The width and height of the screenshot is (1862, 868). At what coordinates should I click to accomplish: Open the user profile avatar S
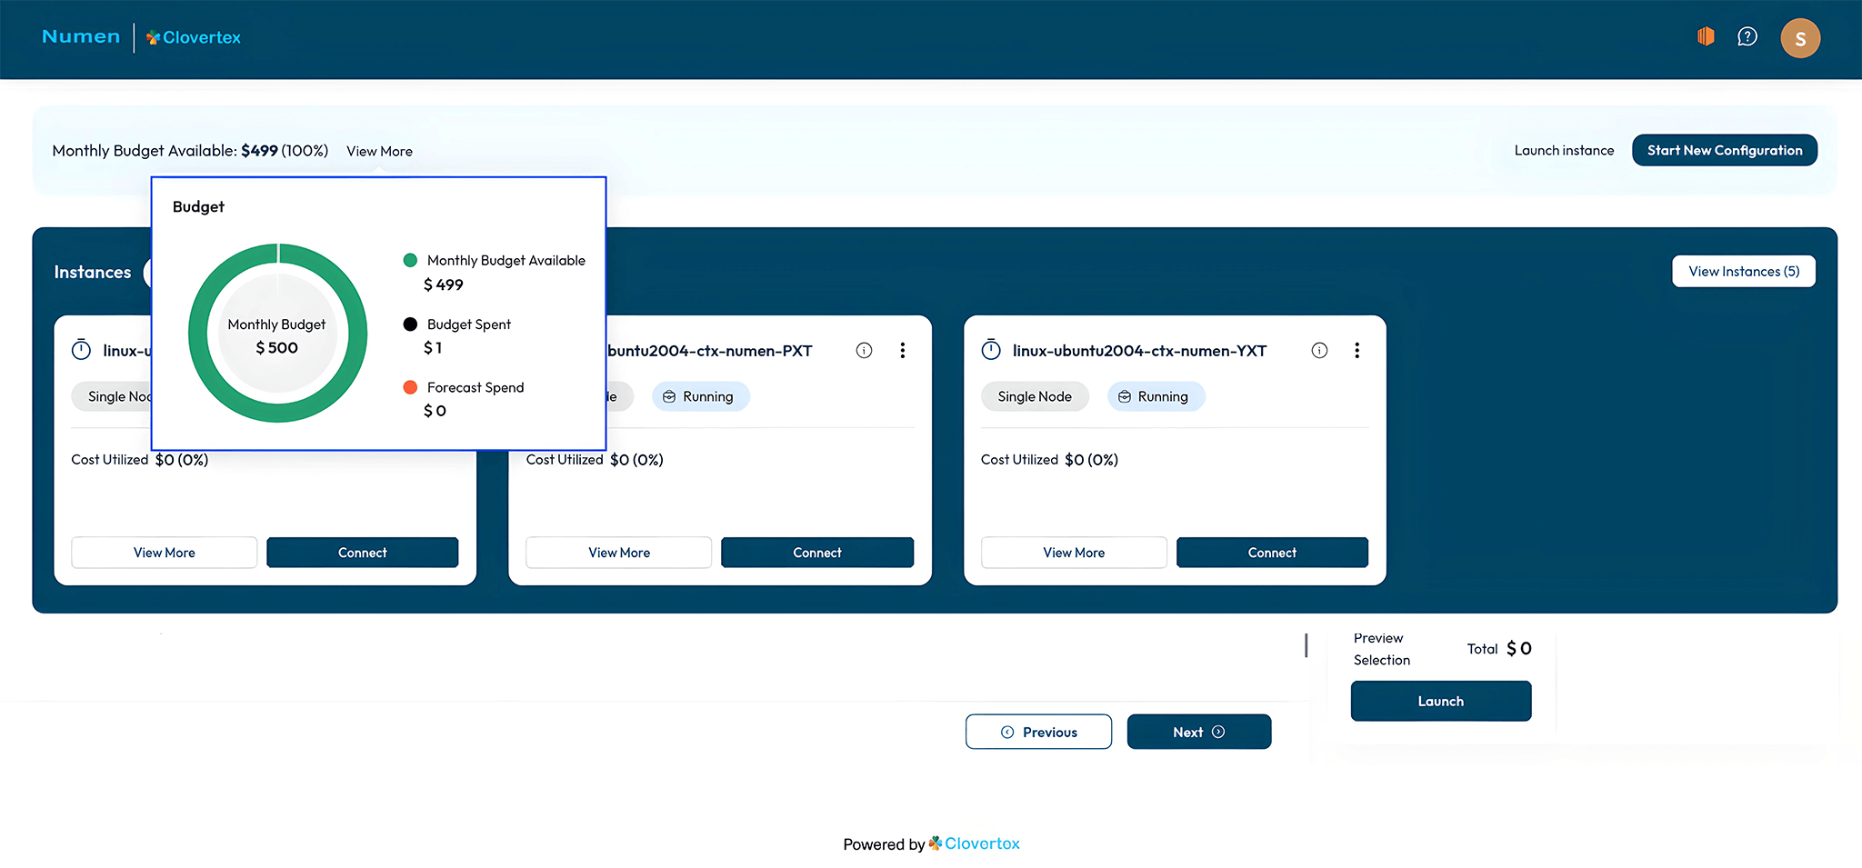(x=1799, y=38)
